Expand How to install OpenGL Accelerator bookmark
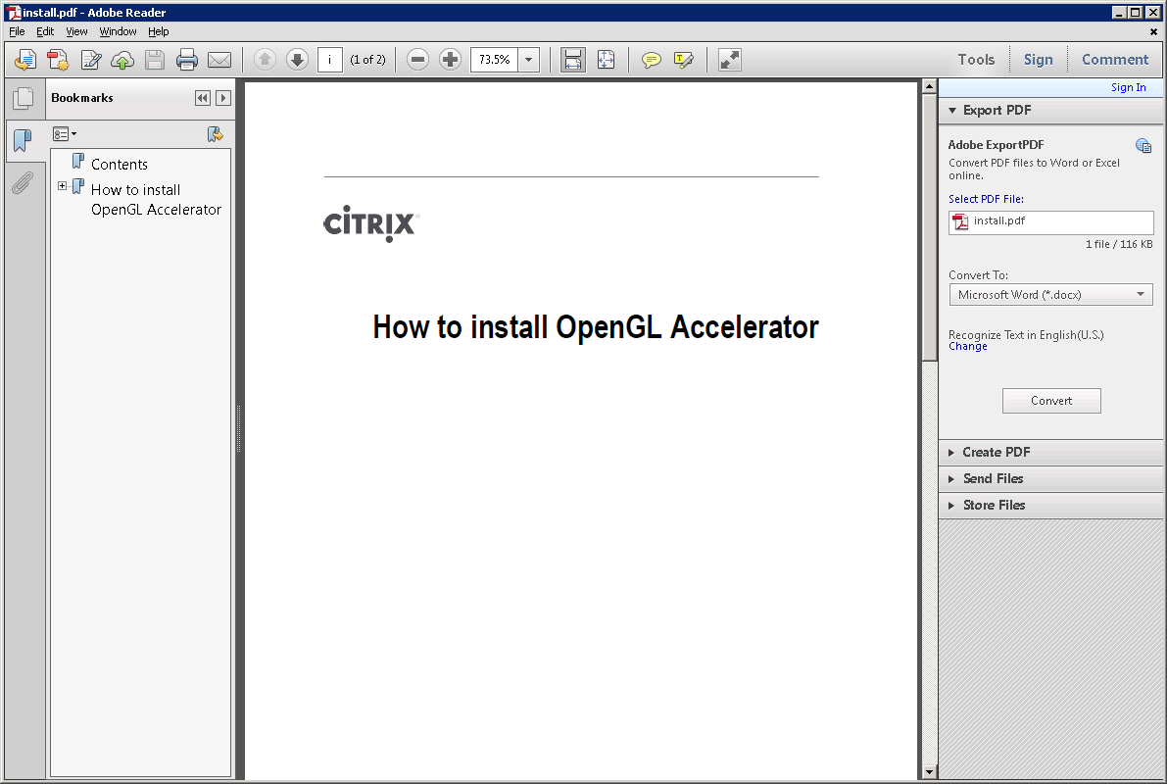 coord(63,186)
